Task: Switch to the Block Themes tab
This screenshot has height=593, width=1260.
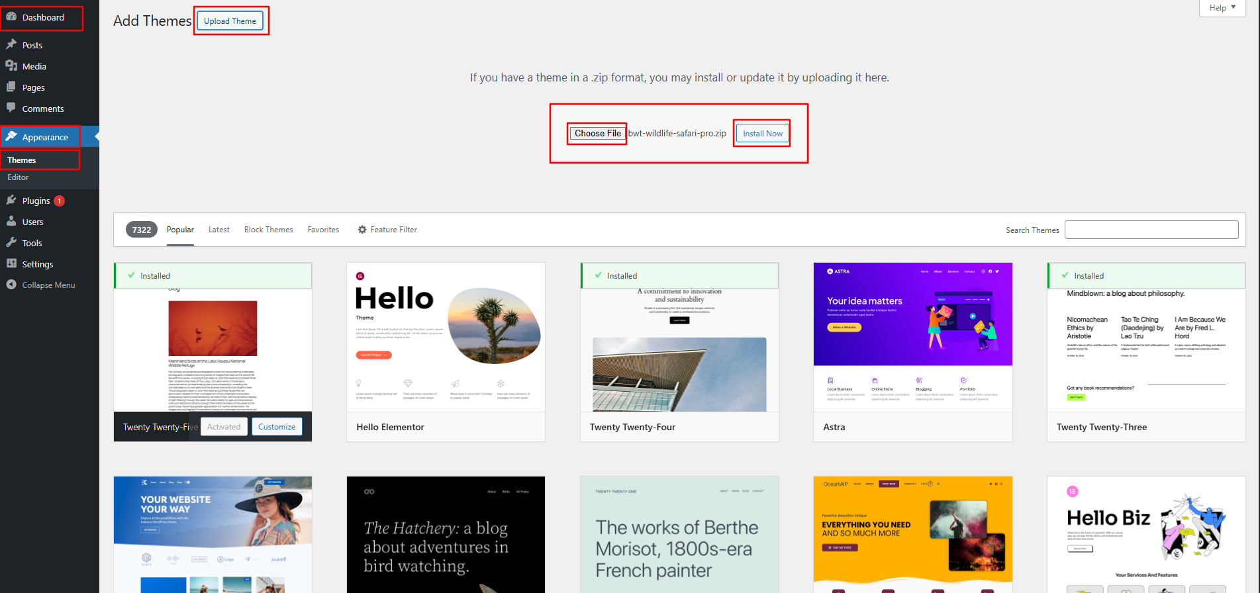Action: tap(269, 230)
